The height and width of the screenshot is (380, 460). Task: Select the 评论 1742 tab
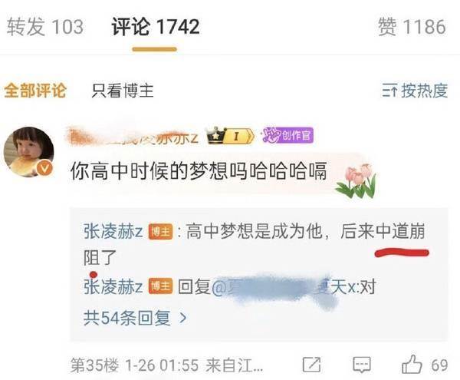click(x=156, y=27)
